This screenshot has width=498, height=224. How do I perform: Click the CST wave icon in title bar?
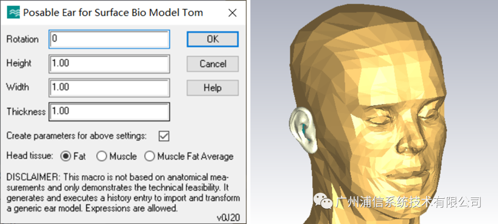[13, 12]
